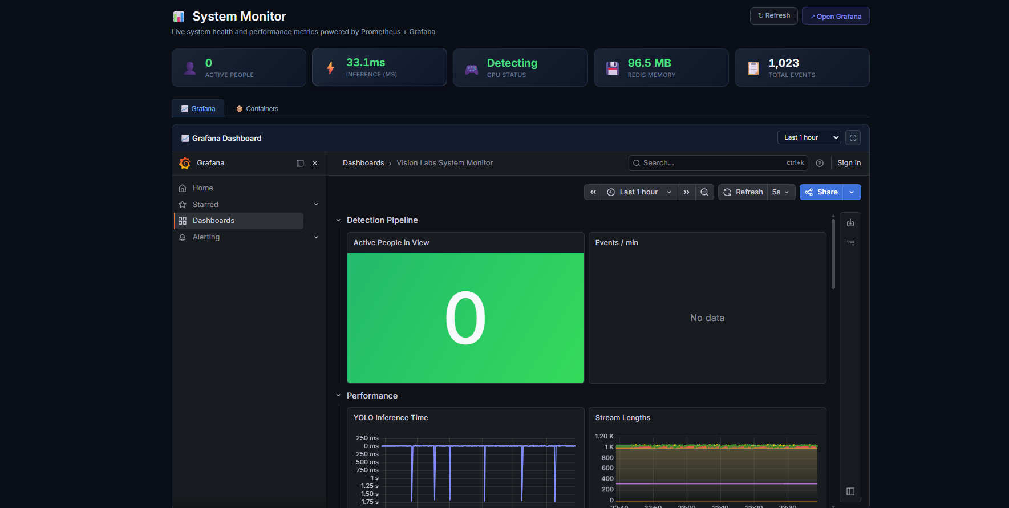Click the green Active People in View stat

tap(465, 318)
